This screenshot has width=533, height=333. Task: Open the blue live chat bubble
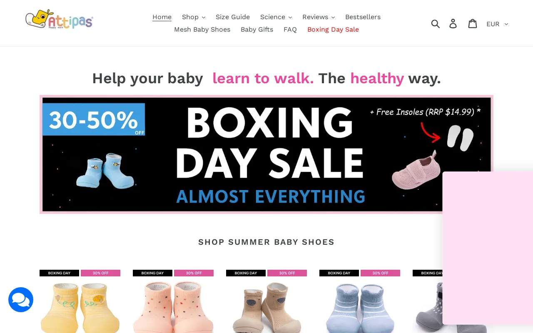[x=21, y=300]
